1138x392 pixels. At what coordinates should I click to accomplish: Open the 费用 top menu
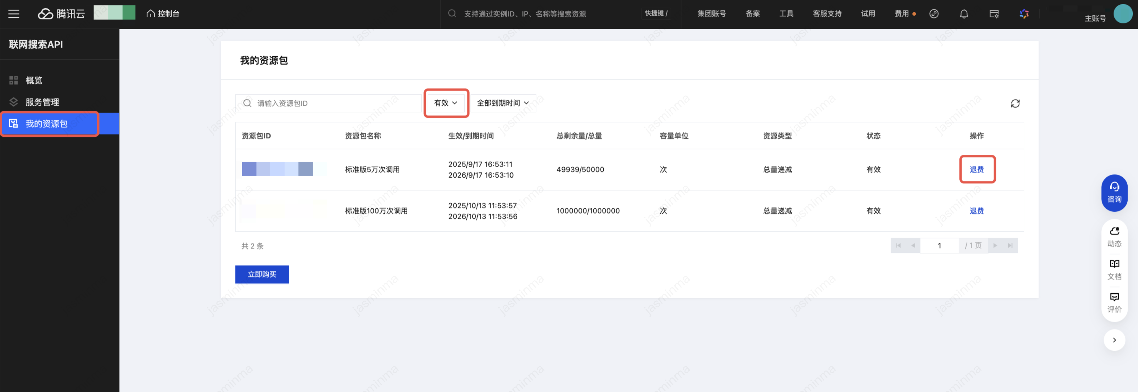tap(901, 14)
